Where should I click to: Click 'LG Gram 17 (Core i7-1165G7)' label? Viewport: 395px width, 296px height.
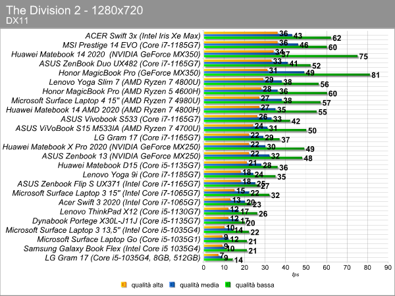[147, 137]
